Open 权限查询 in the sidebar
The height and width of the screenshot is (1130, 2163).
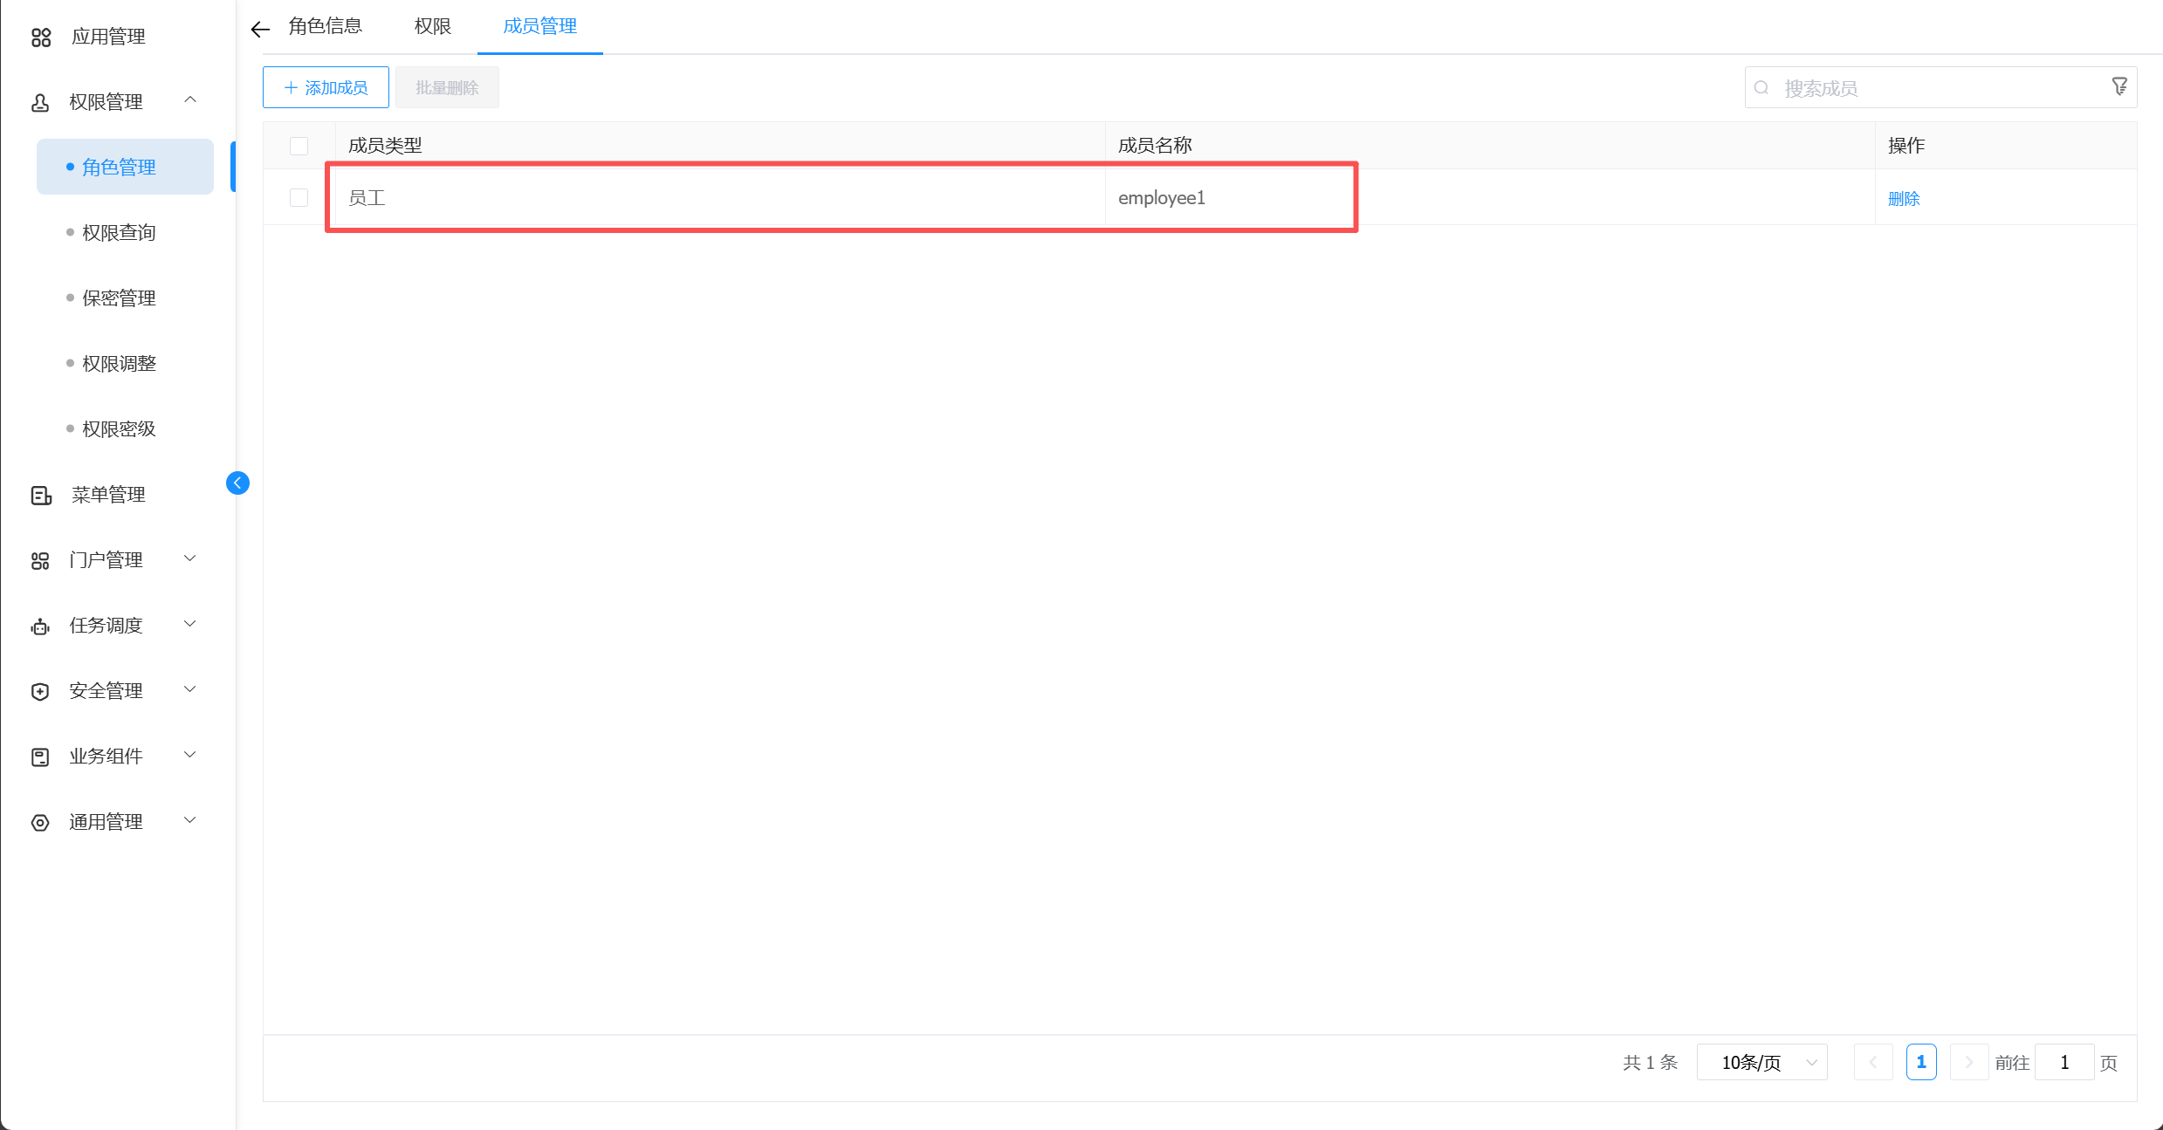click(119, 233)
